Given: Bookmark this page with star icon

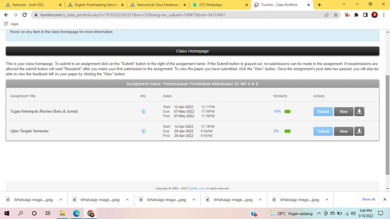Looking at the screenshot, I should [336, 15].
